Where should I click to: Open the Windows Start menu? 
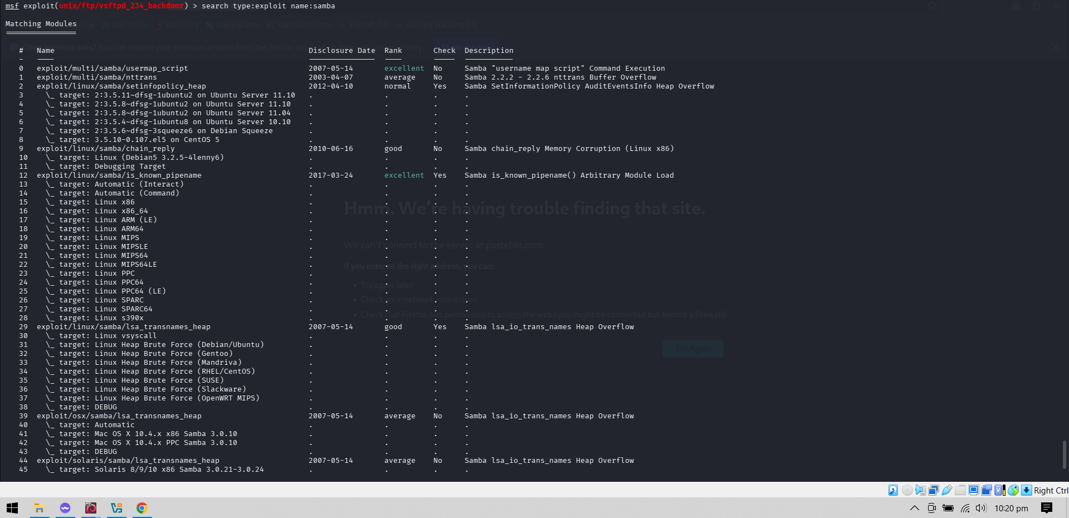[x=12, y=508]
